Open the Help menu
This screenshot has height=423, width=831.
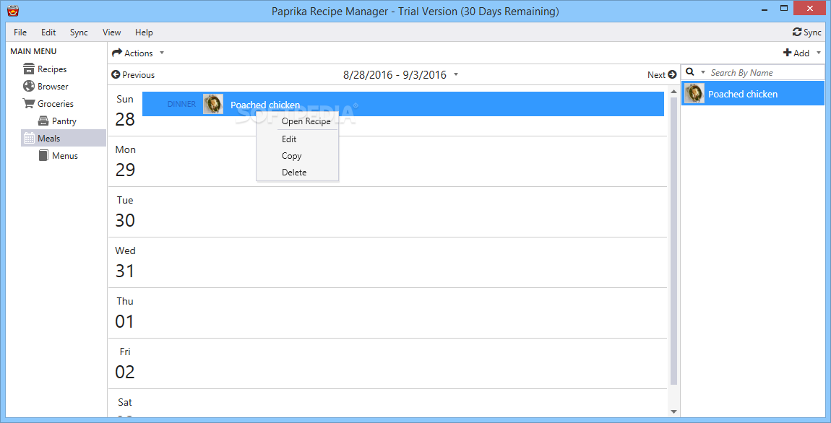[x=144, y=32]
